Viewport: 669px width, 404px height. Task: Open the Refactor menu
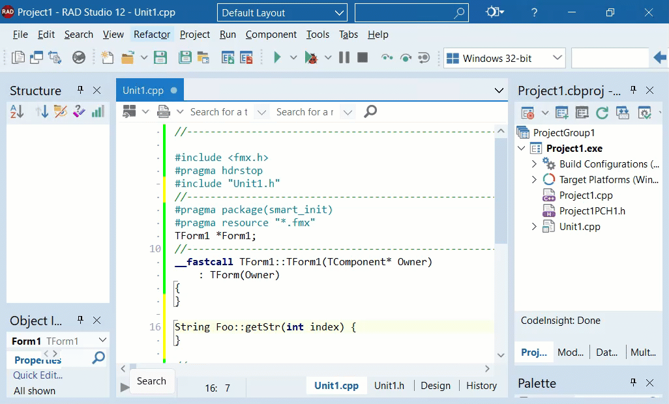(x=152, y=35)
